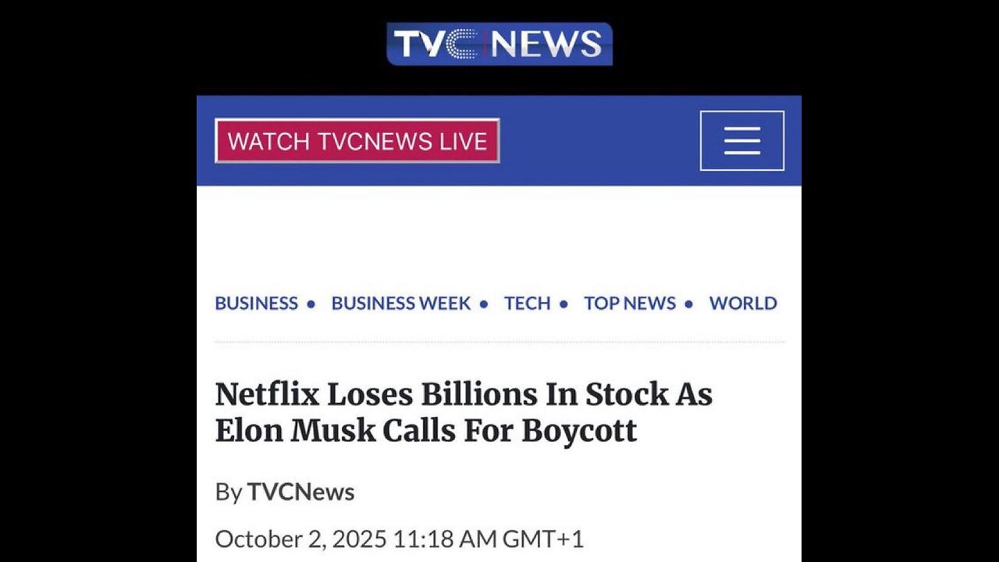Click the bullet dot after TOP NEWS
999x562 pixels.
[x=688, y=304]
